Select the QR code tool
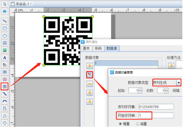The height and width of the screenshot is (127, 183). 5,87
